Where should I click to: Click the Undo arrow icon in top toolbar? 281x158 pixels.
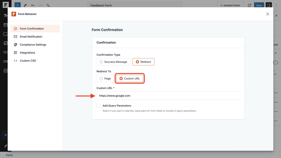pyautogui.click(x=33, y=5)
